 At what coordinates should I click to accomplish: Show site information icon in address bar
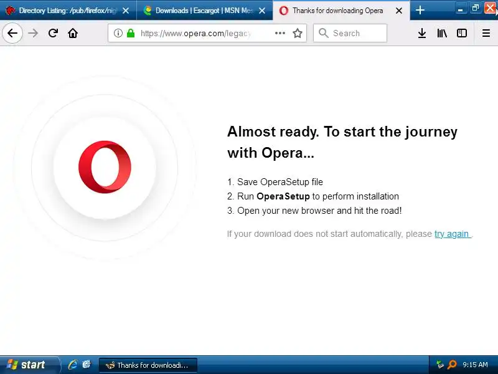click(x=118, y=33)
